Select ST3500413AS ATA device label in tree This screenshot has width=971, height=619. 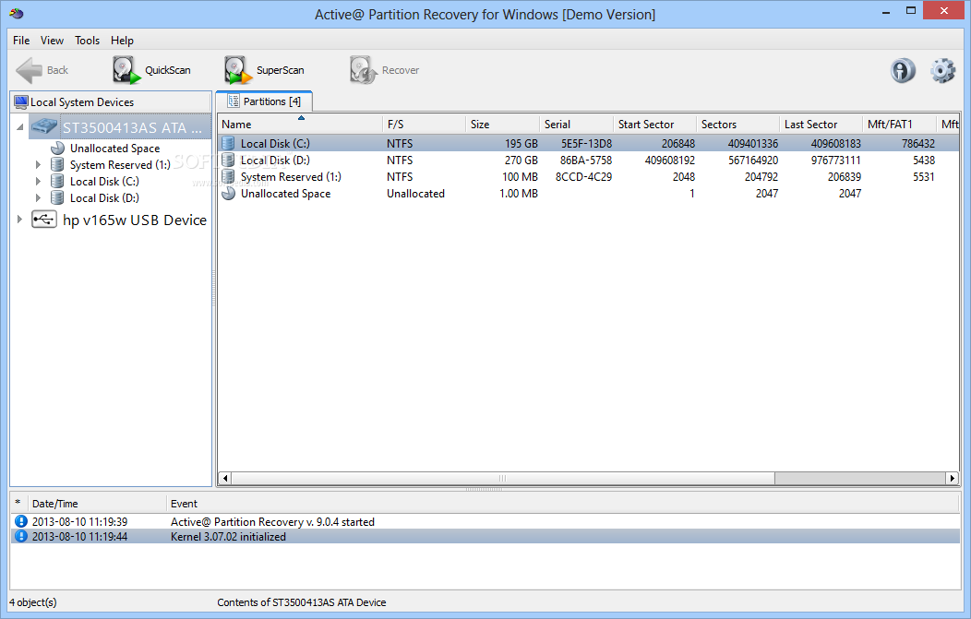pos(132,127)
